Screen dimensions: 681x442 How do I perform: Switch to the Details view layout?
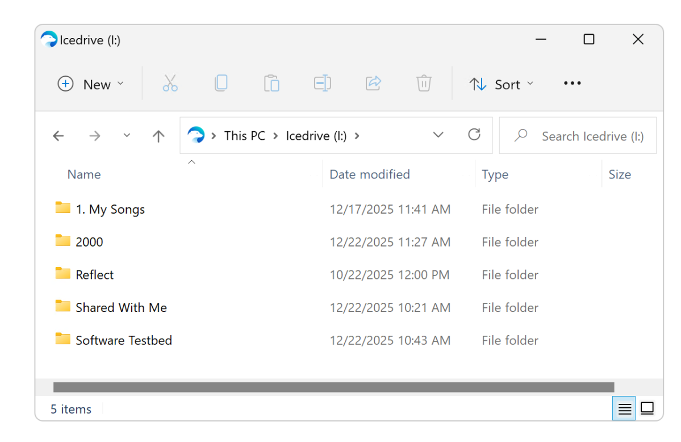click(625, 408)
